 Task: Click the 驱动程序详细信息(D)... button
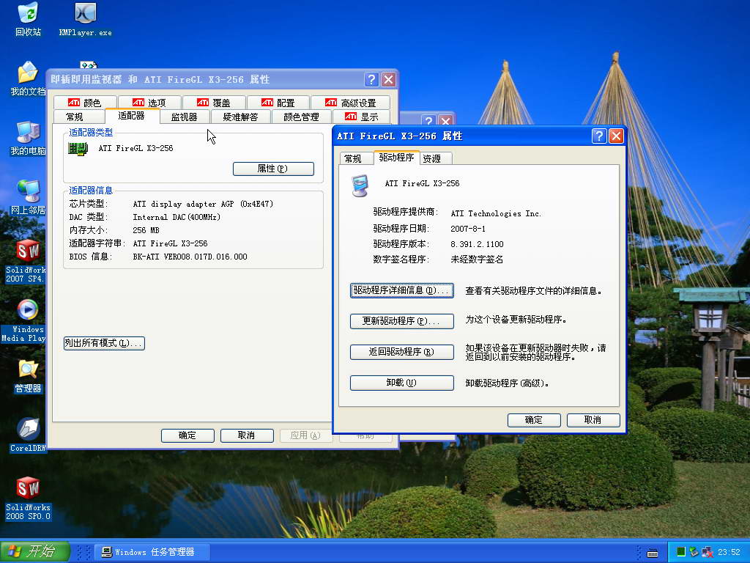(402, 290)
